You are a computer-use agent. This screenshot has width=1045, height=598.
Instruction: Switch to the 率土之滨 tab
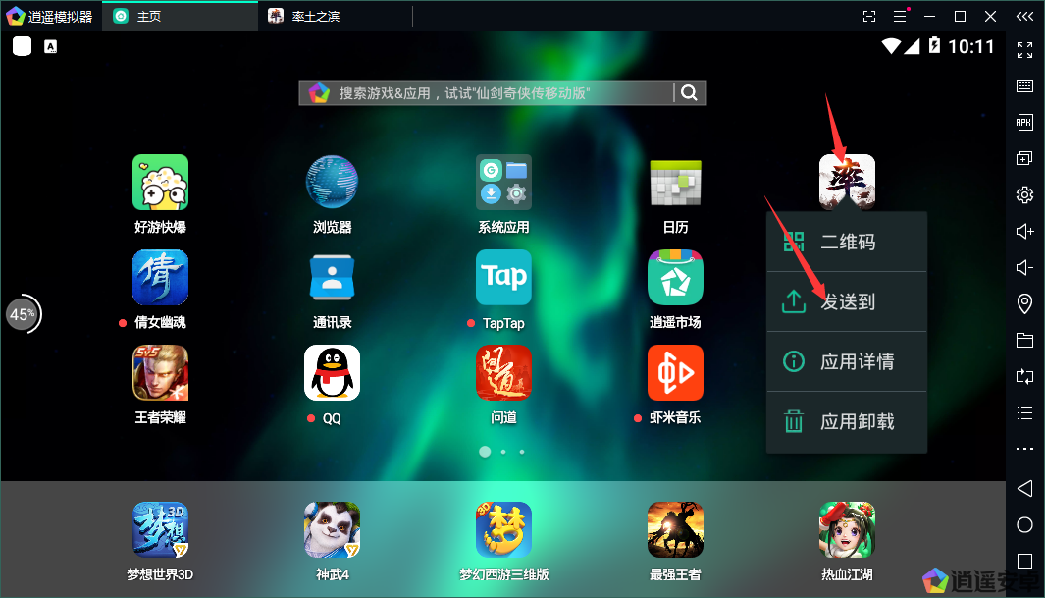336,16
